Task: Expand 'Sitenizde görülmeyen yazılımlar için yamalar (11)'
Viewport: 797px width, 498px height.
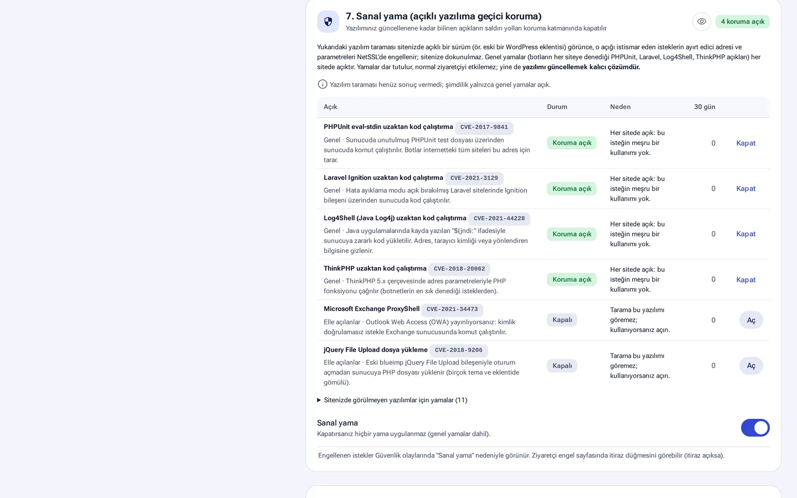Action: [x=393, y=400]
